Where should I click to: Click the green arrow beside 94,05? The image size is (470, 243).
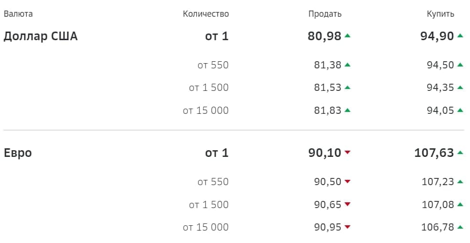pyautogui.click(x=460, y=110)
